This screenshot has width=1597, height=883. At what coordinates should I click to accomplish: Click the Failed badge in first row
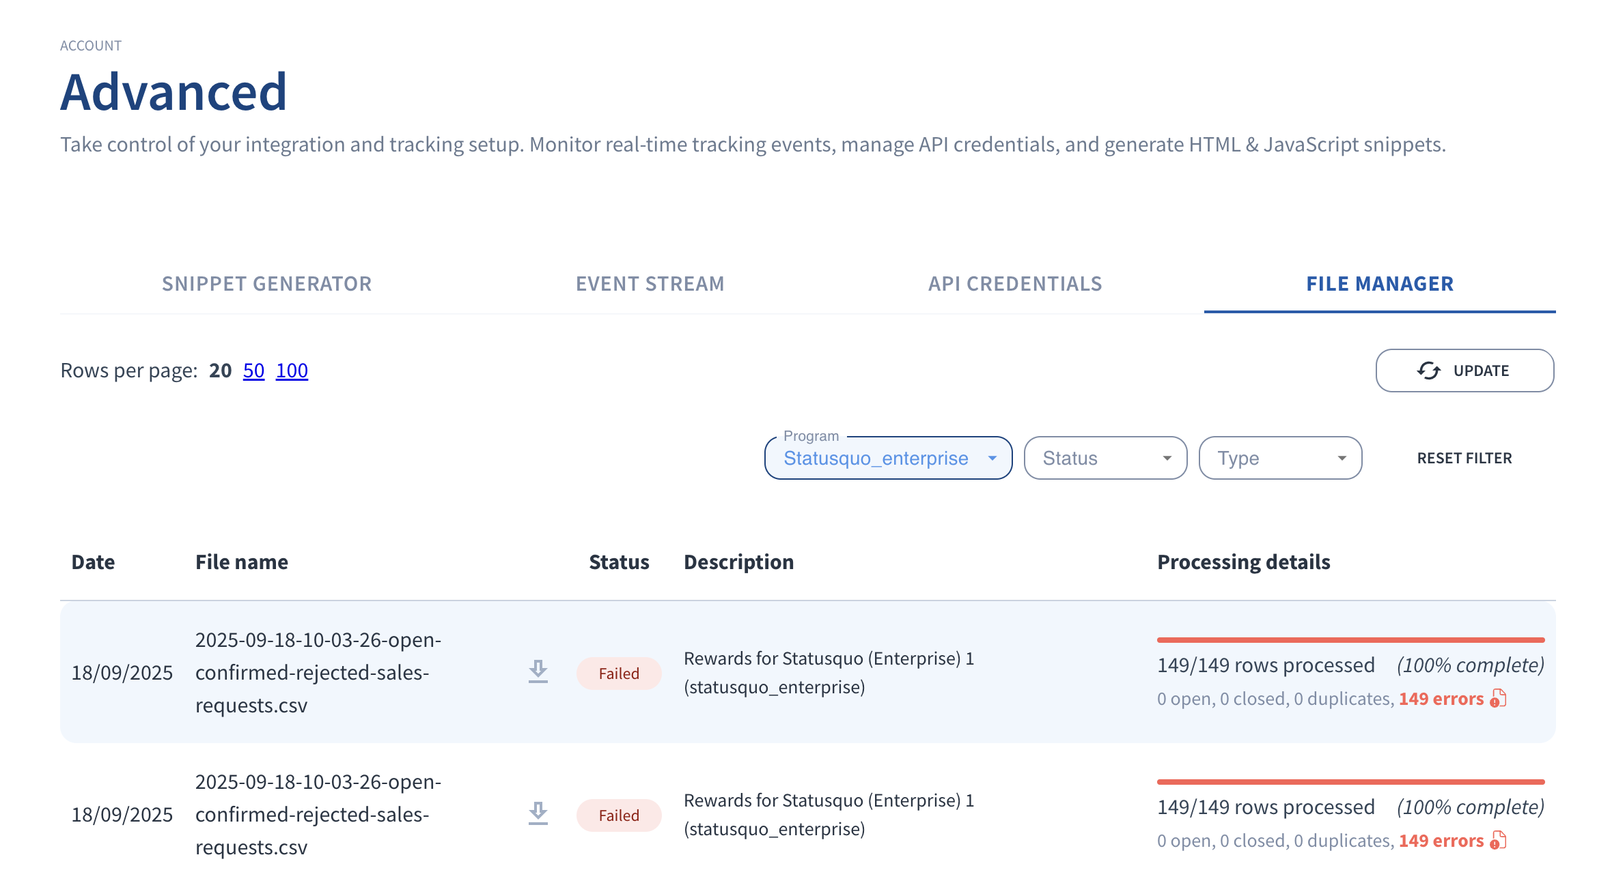tap(619, 674)
